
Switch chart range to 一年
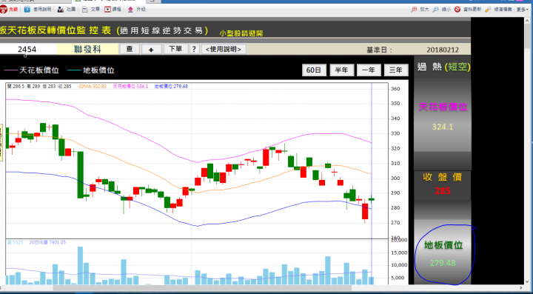[x=369, y=70]
